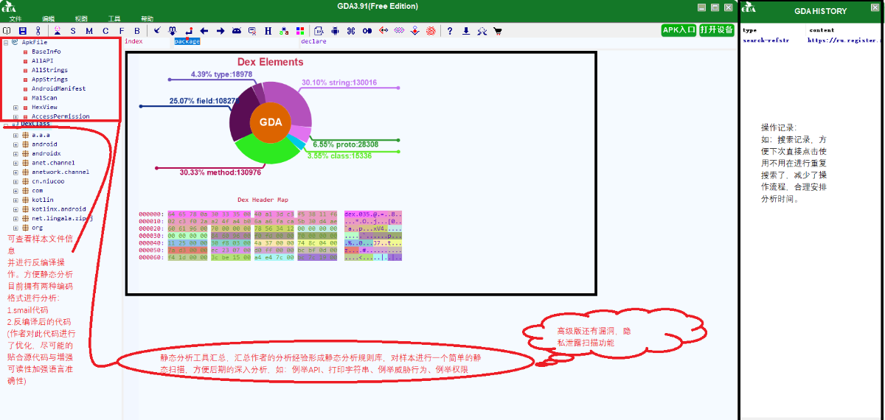Click the index column header

point(133,41)
